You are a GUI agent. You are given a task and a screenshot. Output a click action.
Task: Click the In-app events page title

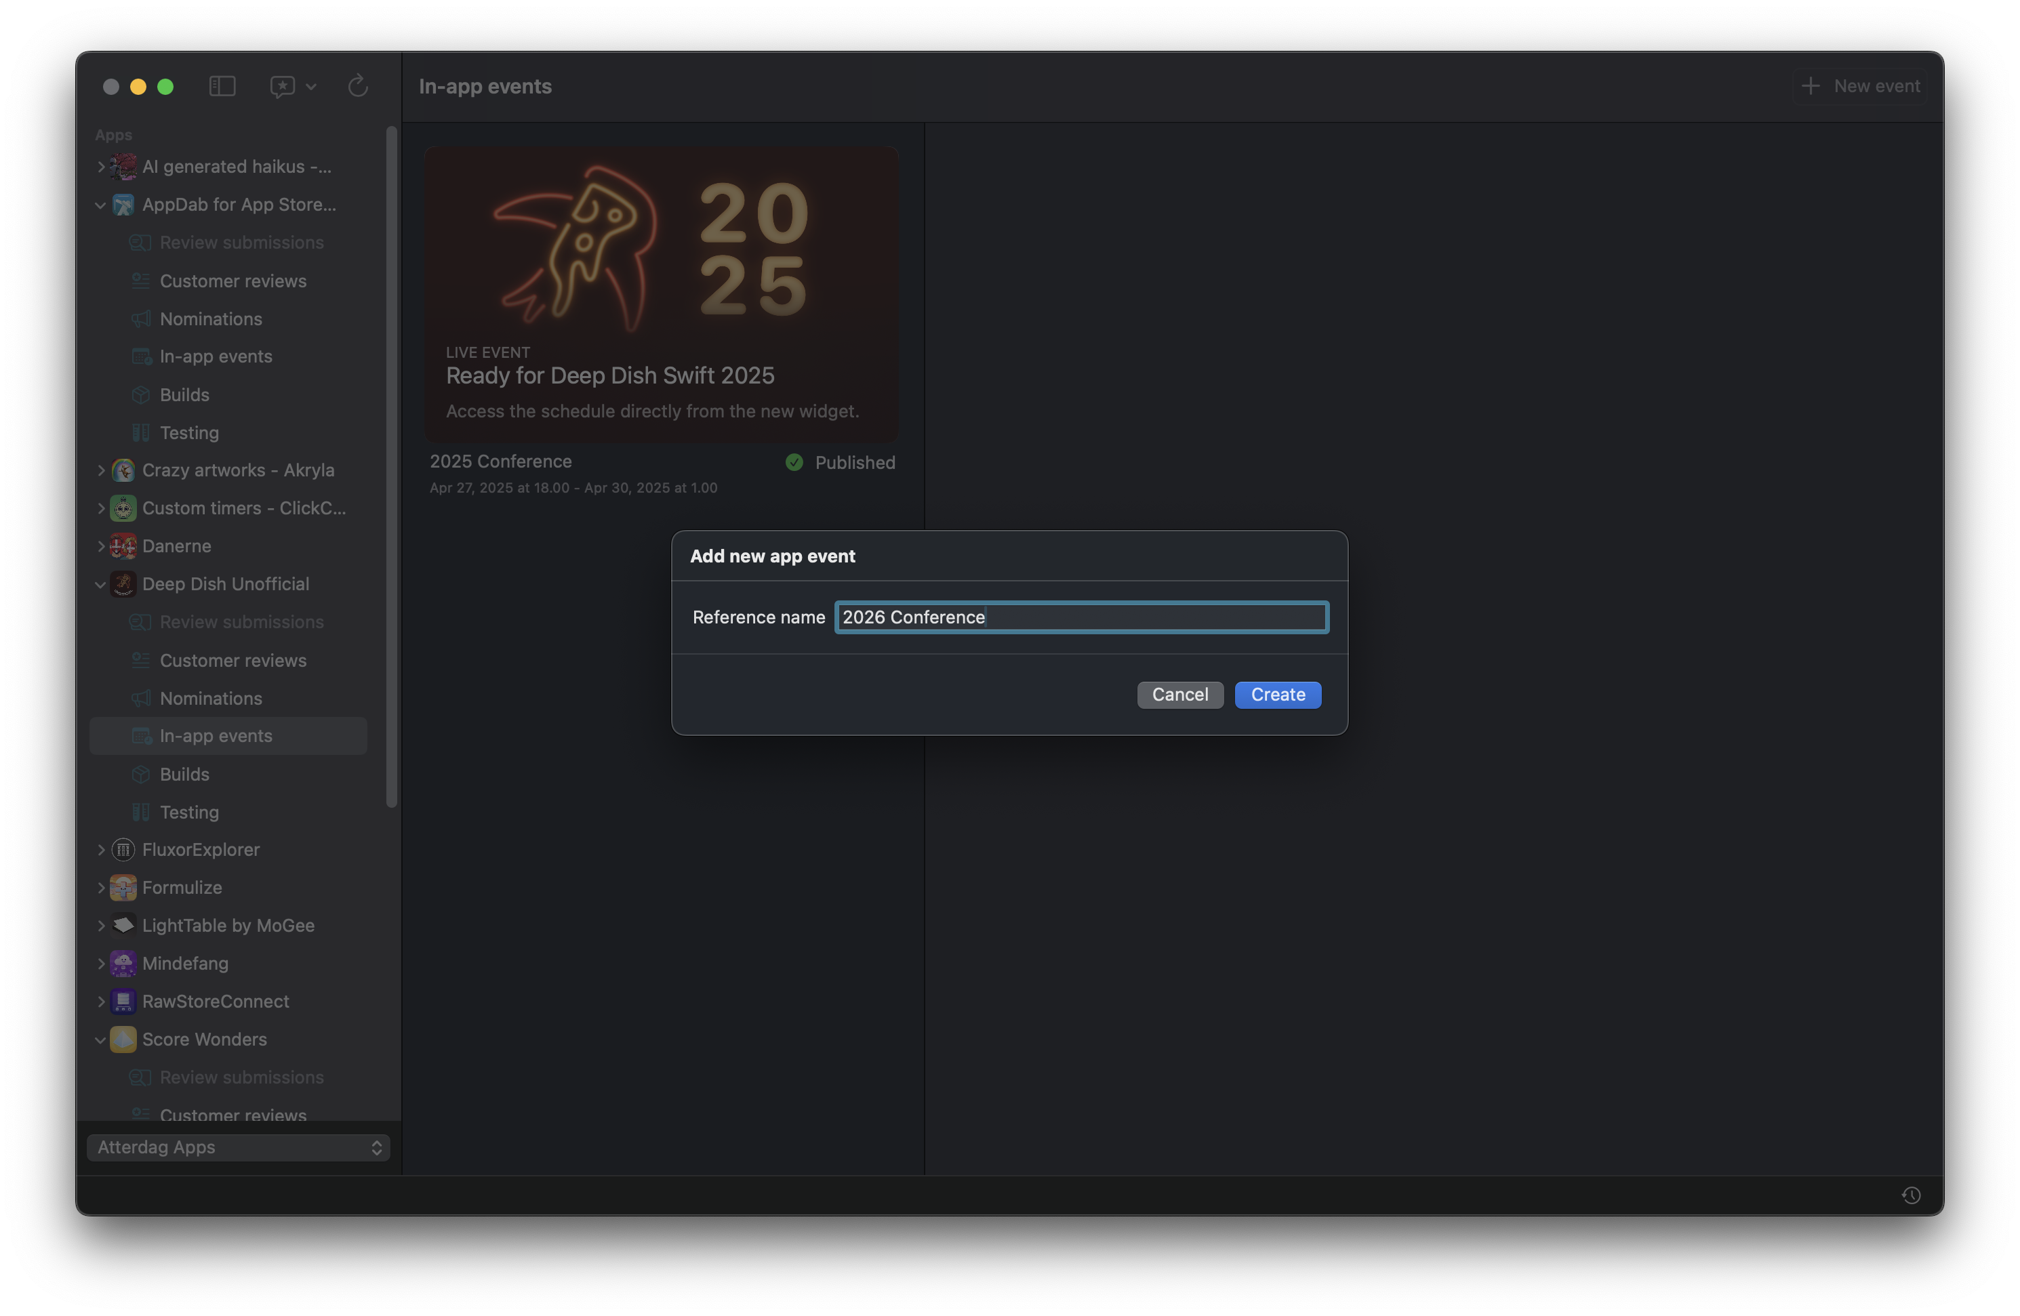(x=485, y=85)
